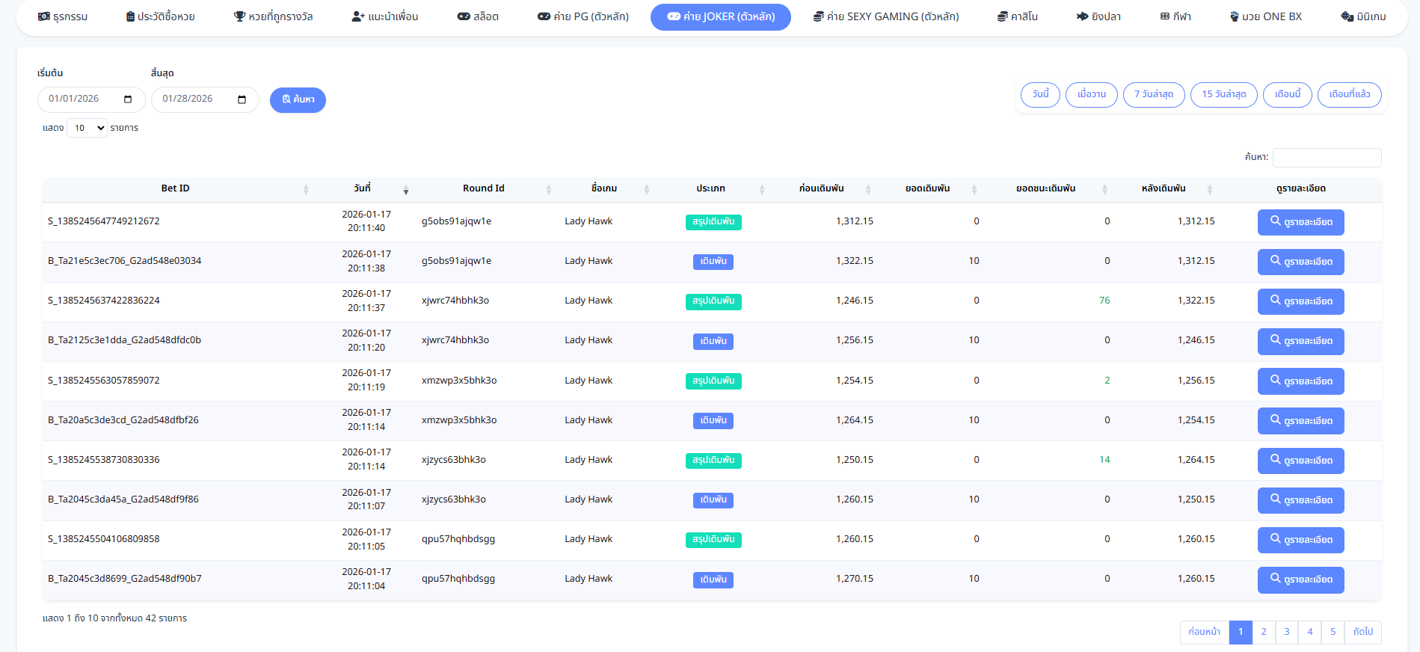Sort table by the date column arrow
The height and width of the screenshot is (652, 1420).
tap(406, 189)
